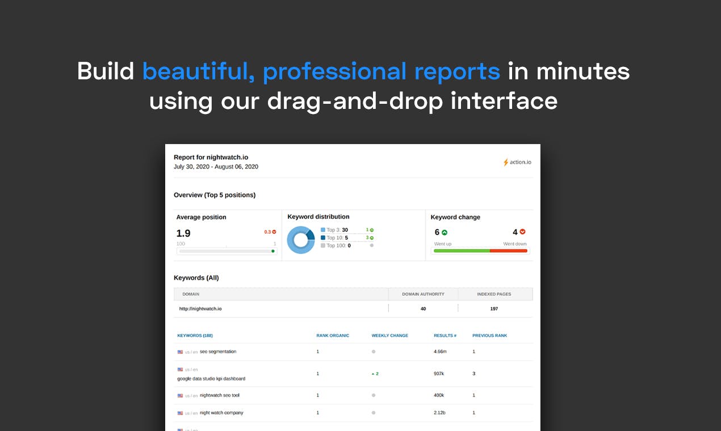Click the 'Overview (Top 5 positions)' heading
The width and height of the screenshot is (721, 431).
(215, 195)
